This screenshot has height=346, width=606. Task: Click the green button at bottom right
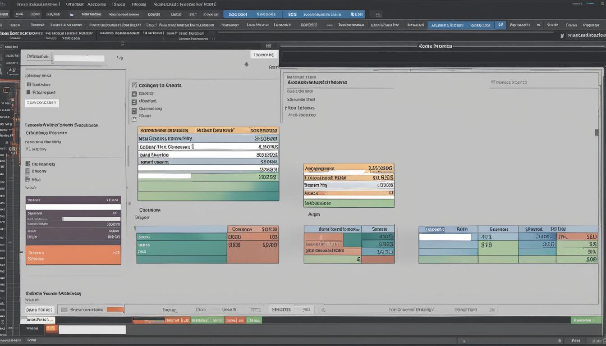click(x=586, y=320)
